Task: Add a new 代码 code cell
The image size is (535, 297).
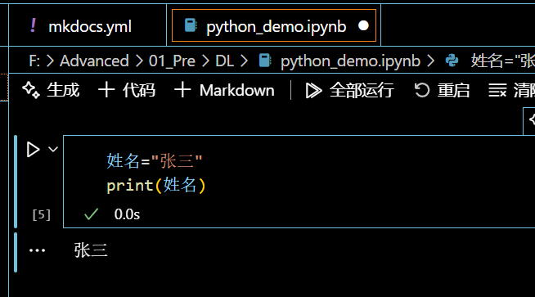Action: point(127,91)
